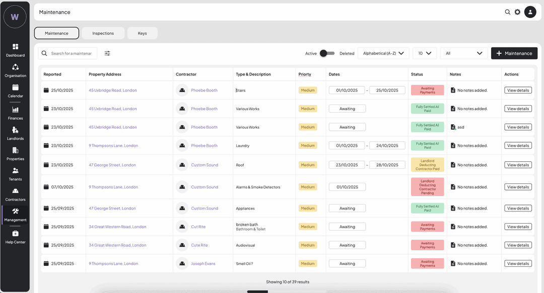Image resolution: width=544 pixels, height=293 pixels.
Task: Open the 10 results per page dropdown
Action: tap(424, 53)
